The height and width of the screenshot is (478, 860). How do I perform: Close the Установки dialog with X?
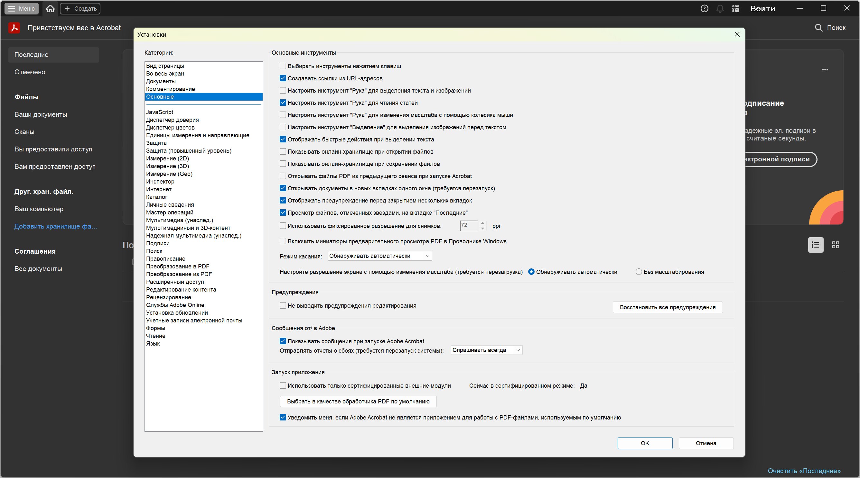point(737,34)
